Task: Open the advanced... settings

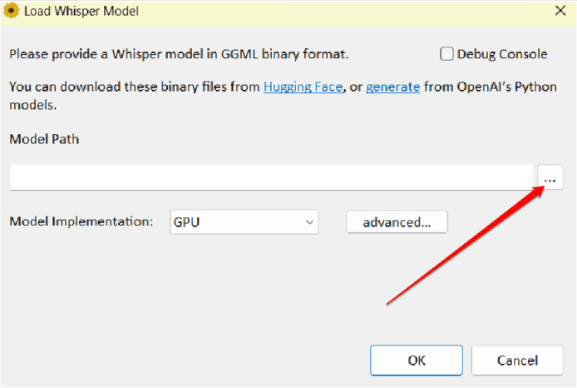Action: [x=397, y=222]
